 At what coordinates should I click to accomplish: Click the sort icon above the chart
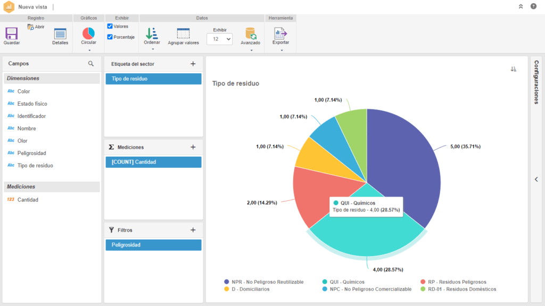[513, 69]
